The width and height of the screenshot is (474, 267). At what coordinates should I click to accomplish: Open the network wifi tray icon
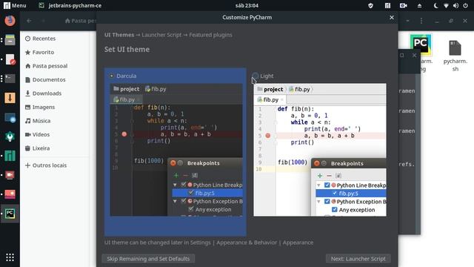(446, 5)
